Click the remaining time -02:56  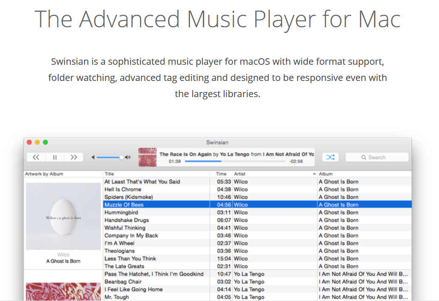click(296, 161)
